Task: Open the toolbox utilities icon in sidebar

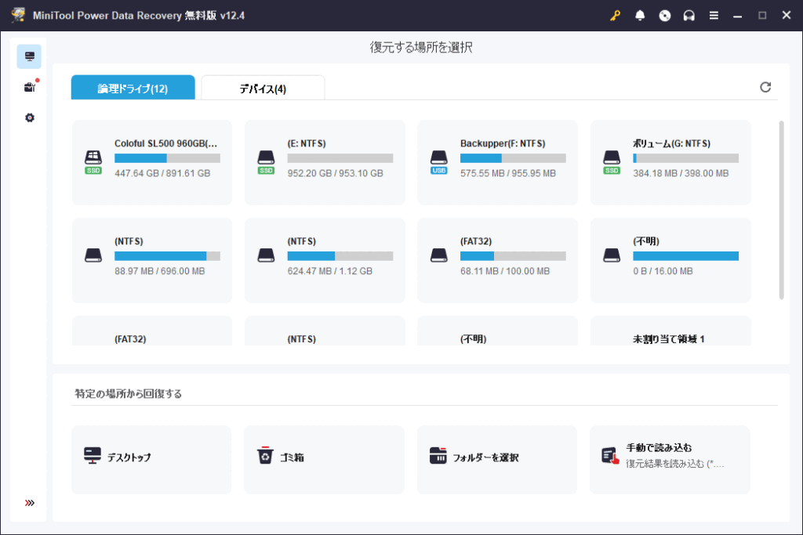Action: [x=29, y=87]
